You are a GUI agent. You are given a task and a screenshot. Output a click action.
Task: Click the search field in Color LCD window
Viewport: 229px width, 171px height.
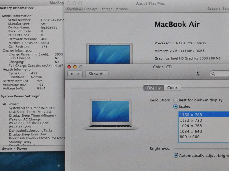[219, 74]
